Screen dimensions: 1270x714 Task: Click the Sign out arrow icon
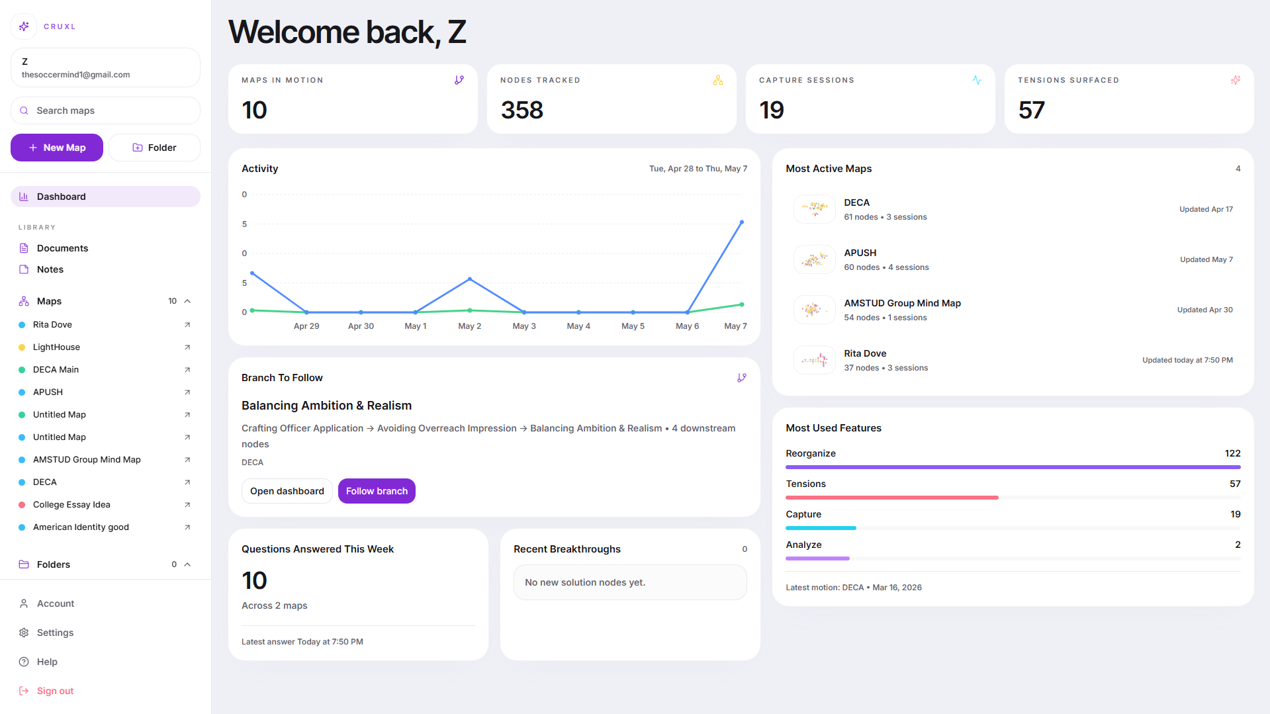point(24,691)
